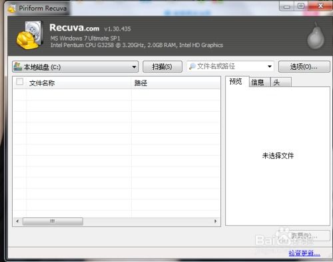Switch to the 信息 info tab

[x=259, y=82]
